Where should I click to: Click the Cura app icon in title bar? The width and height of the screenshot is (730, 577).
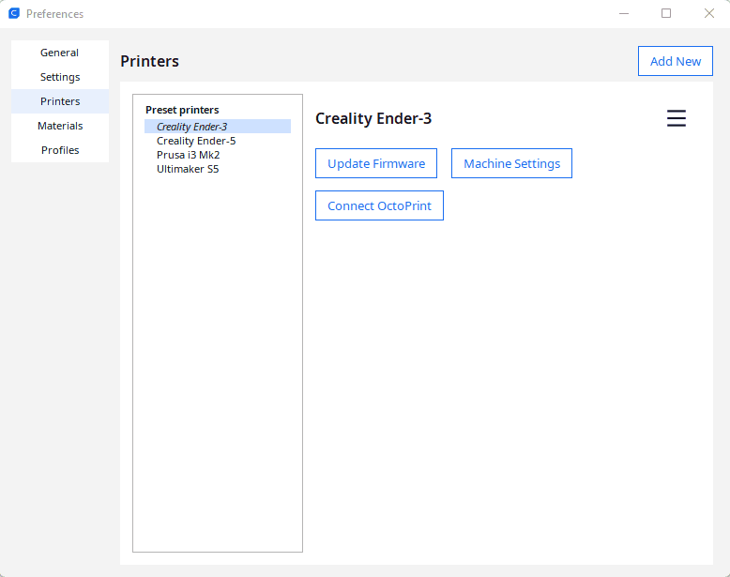(14, 13)
